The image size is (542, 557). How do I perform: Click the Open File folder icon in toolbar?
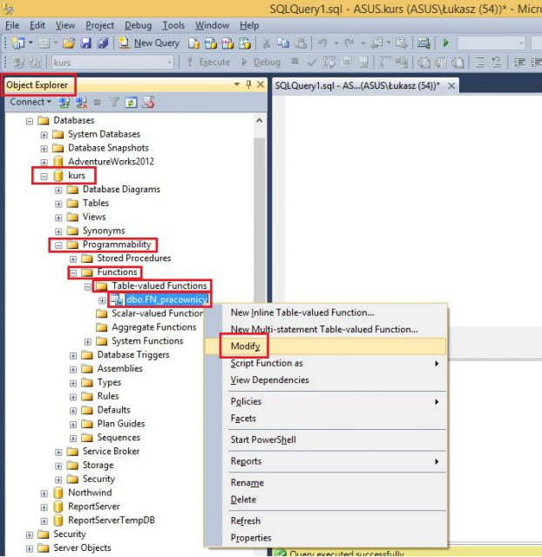click(69, 43)
